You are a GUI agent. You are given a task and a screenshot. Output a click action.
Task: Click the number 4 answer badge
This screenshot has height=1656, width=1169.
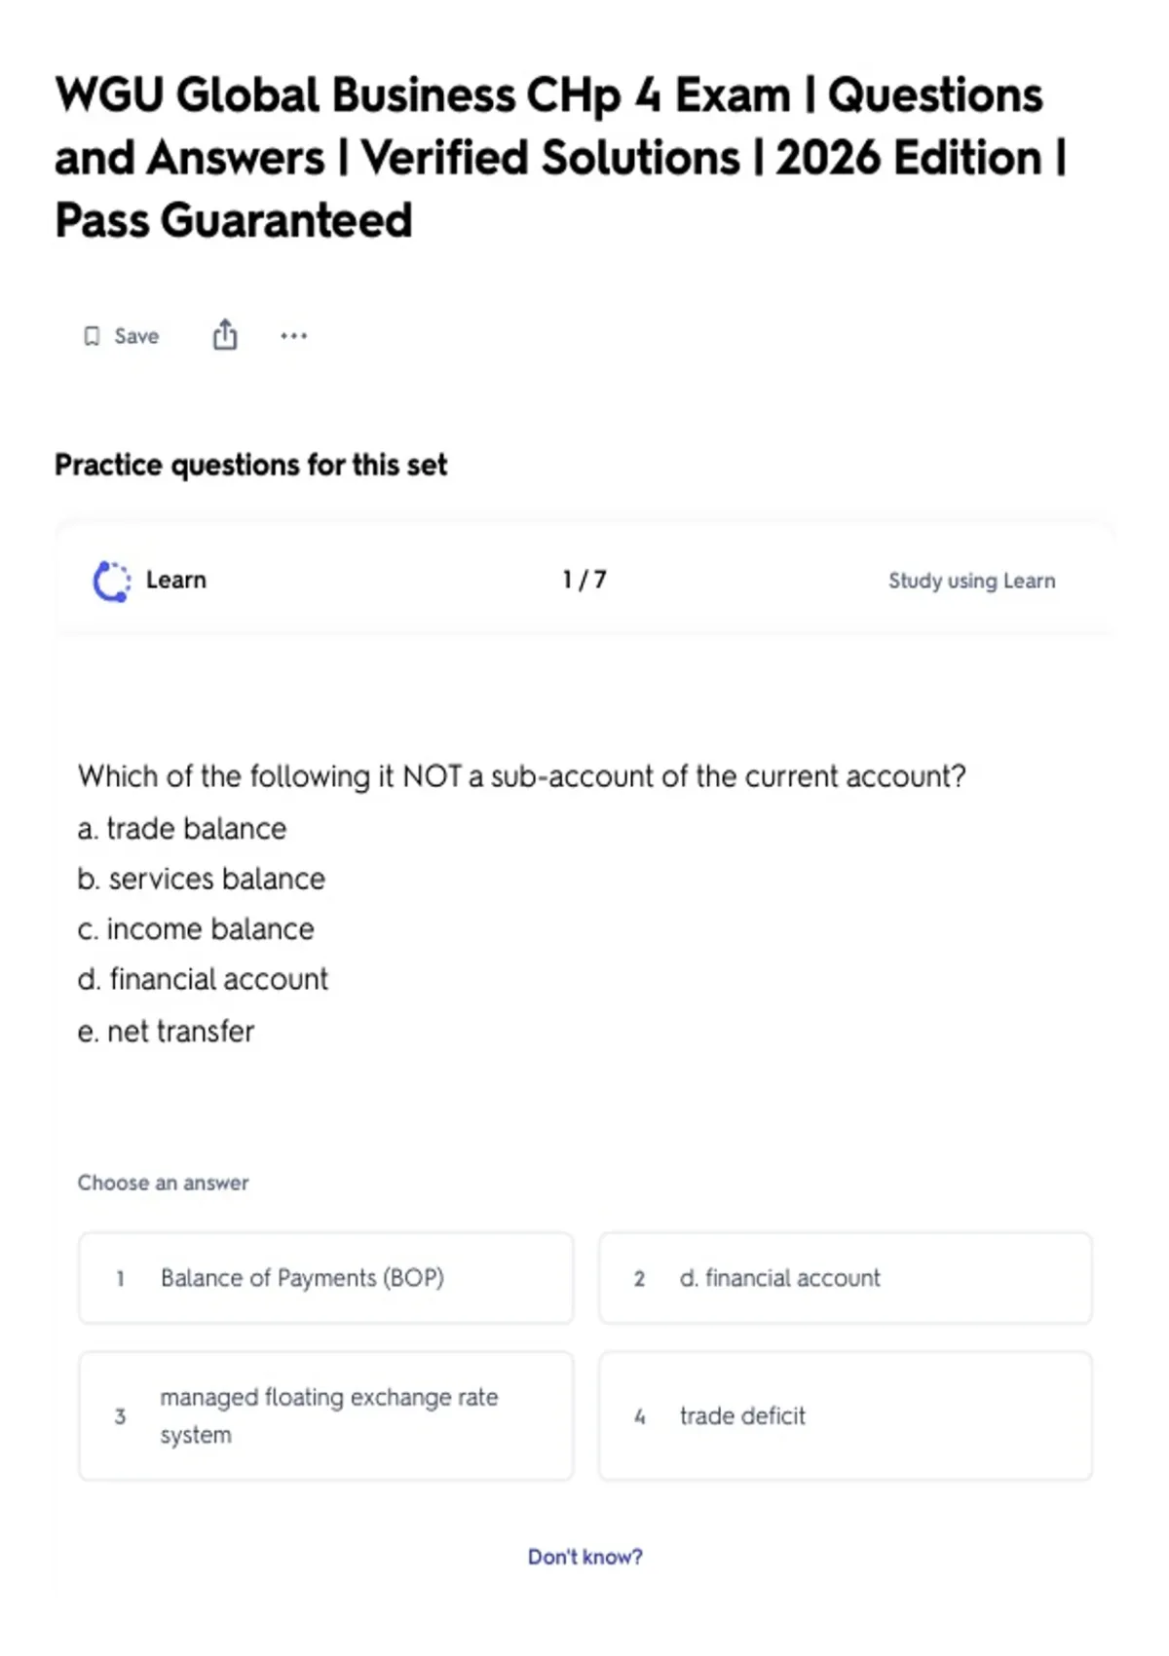point(640,1416)
